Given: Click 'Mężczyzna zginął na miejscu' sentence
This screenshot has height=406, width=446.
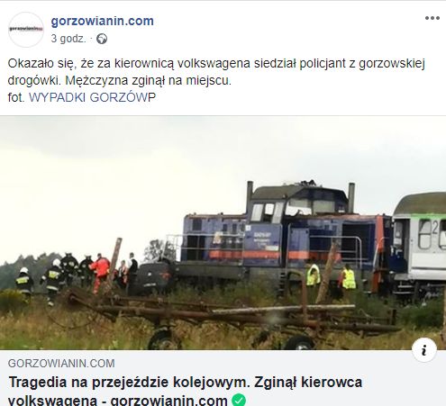Looking at the screenshot, I should tap(149, 80).
